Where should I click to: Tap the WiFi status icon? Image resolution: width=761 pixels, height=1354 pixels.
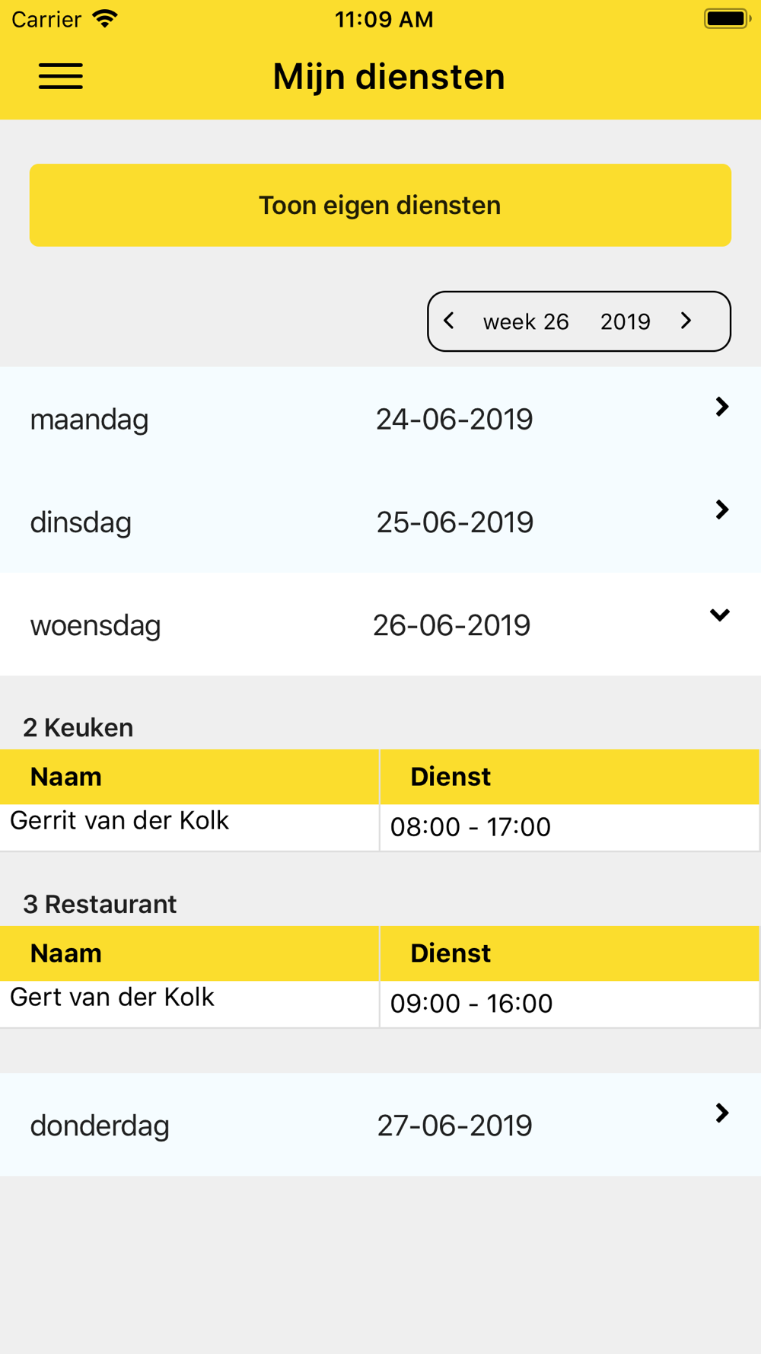tap(105, 19)
